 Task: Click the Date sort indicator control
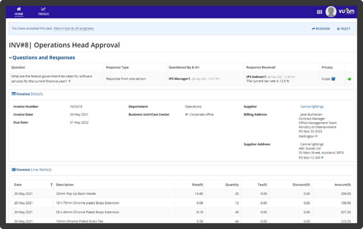tap(51, 184)
